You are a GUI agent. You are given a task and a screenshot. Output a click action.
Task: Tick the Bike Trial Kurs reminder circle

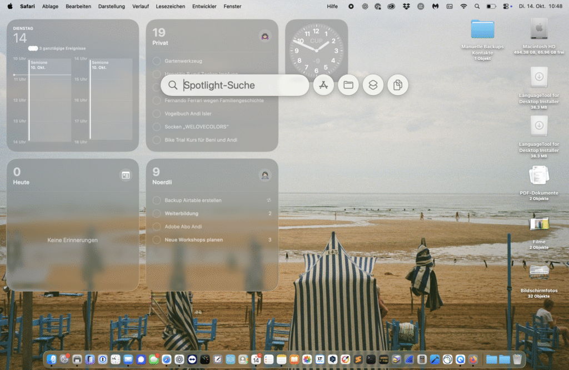[157, 140]
